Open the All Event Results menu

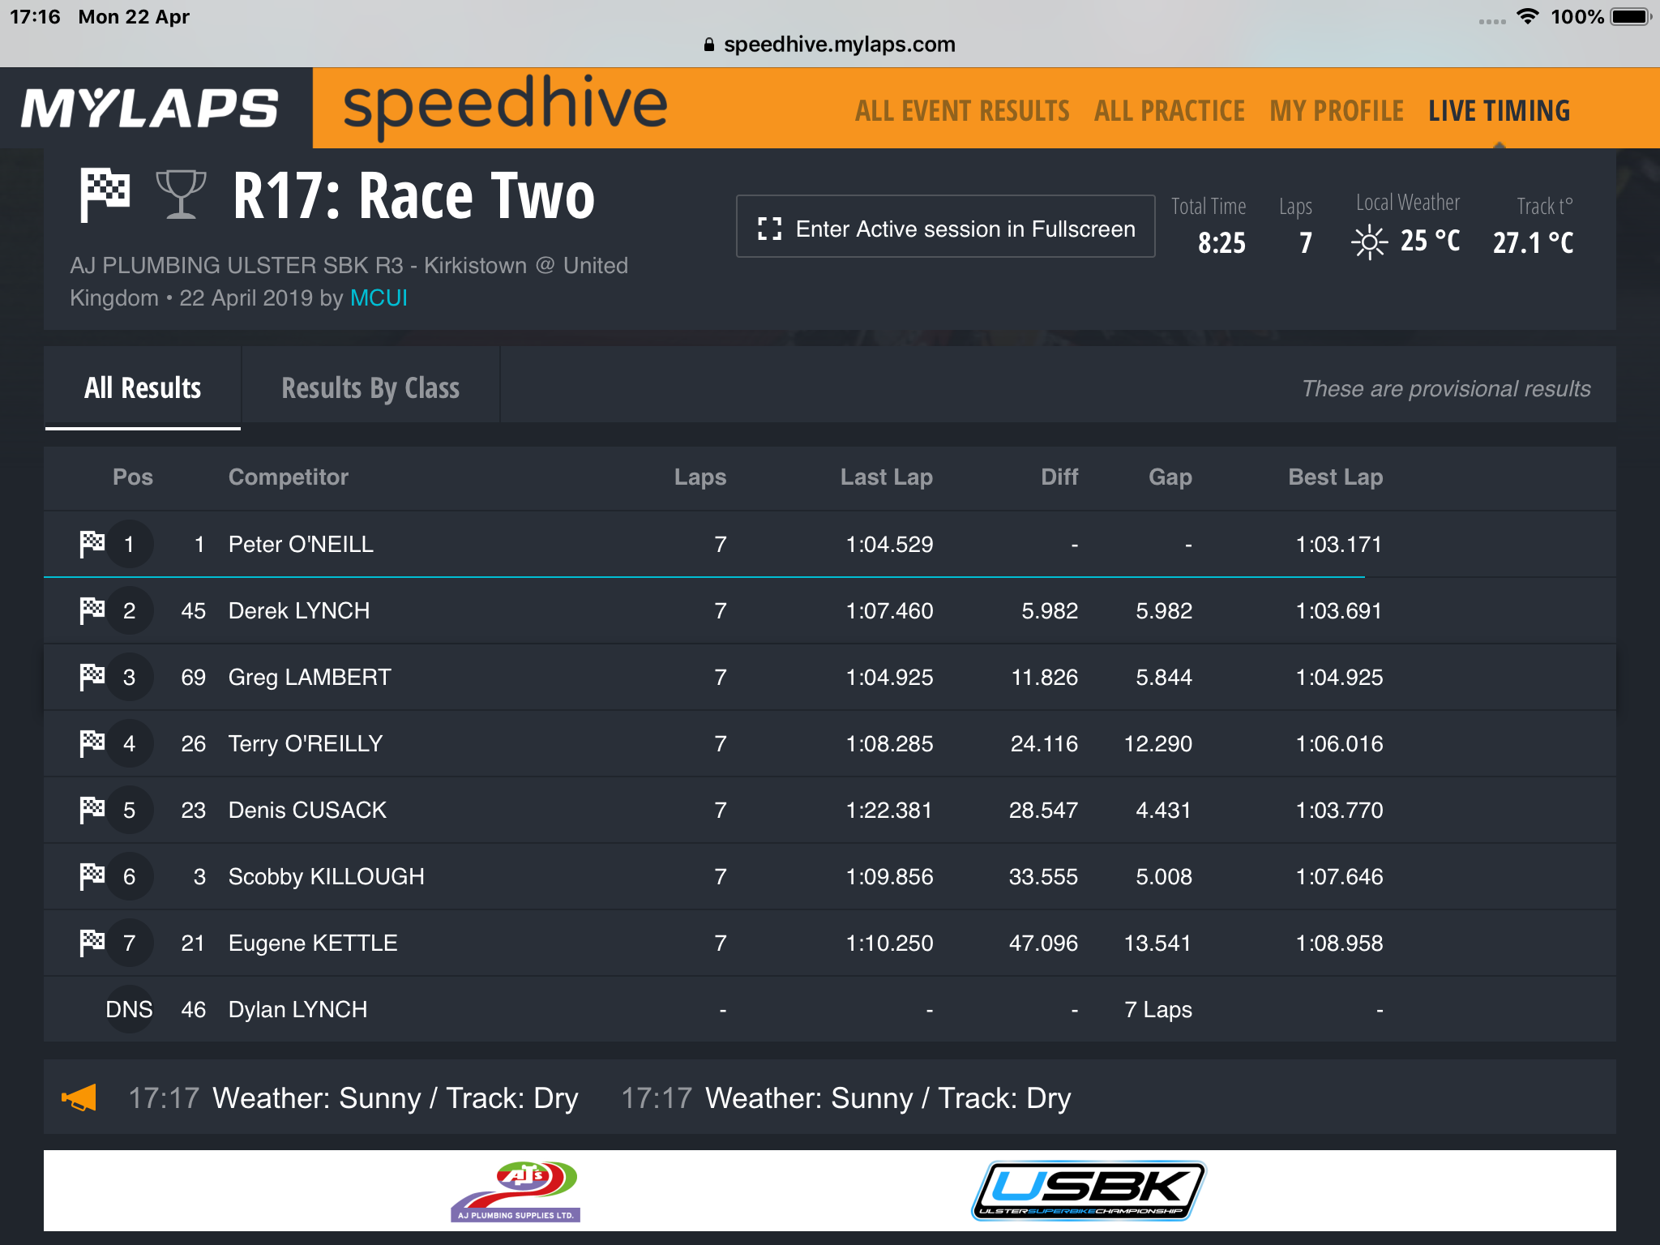tap(962, 111)
